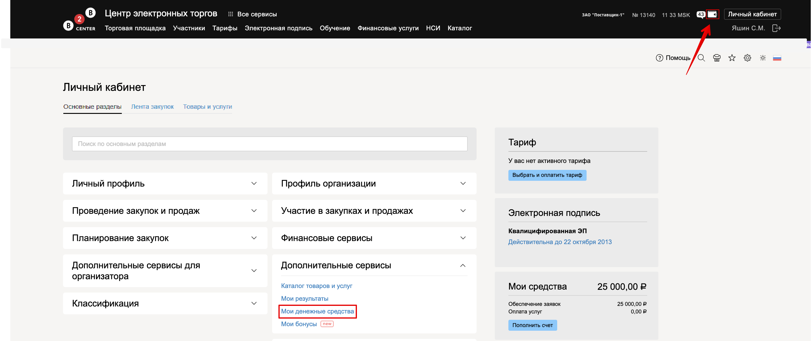Expand Проведение закупок и продаж section

pyautogui.click(x=165, y=211)
